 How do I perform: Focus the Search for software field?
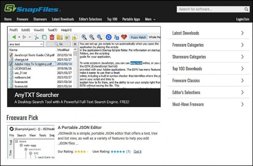[210, 9]
